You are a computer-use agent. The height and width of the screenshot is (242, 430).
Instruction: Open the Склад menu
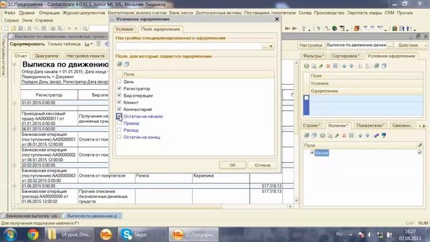(305, 13)
